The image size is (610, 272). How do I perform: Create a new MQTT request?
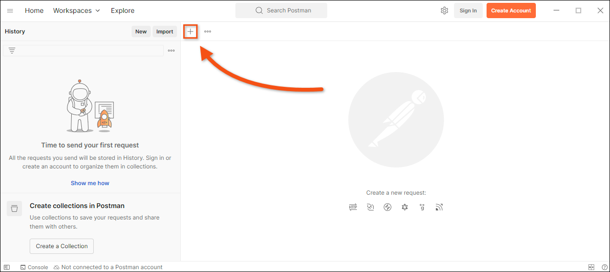[439, 207]
